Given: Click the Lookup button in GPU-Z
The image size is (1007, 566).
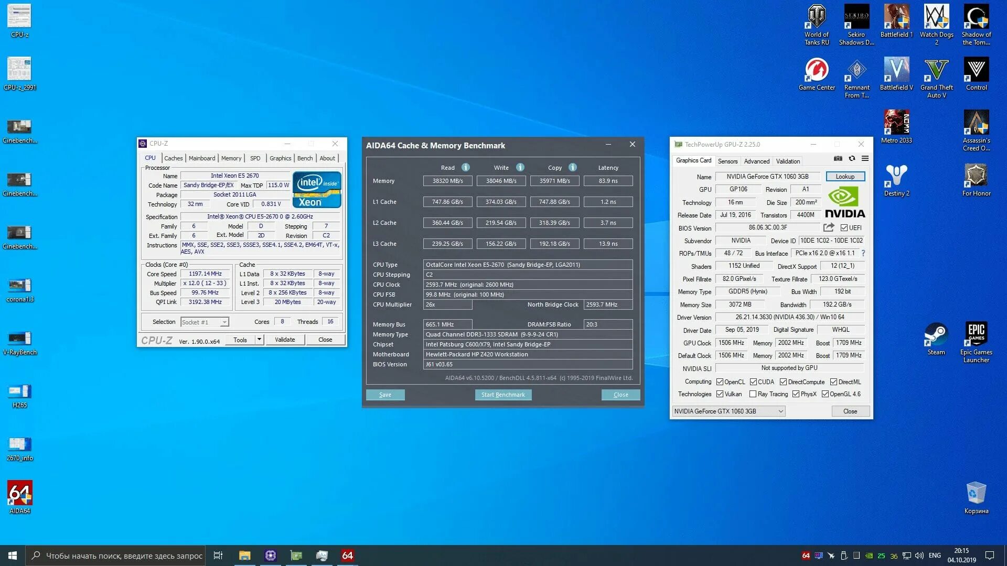Looking at the screenshot, I should click(x=844, y=177).
